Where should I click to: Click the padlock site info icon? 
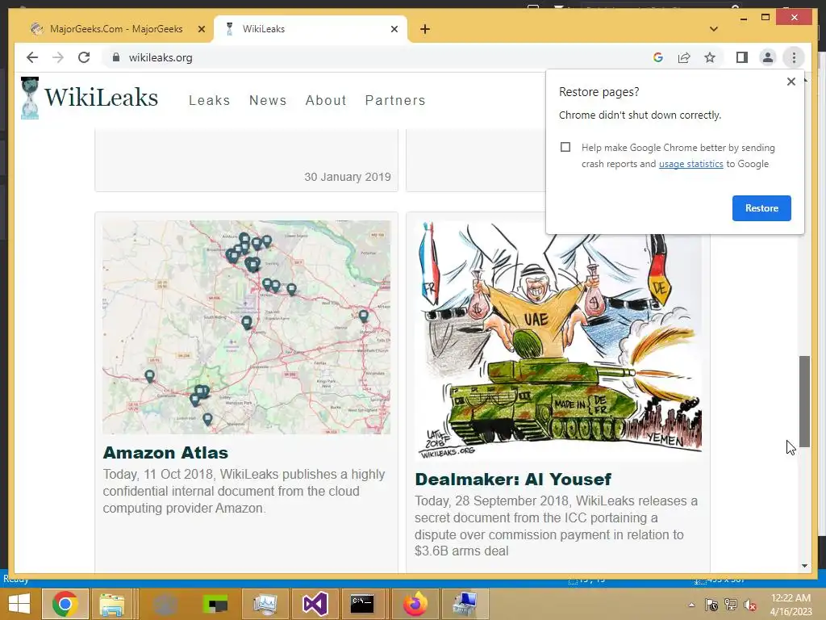point(116,57)
